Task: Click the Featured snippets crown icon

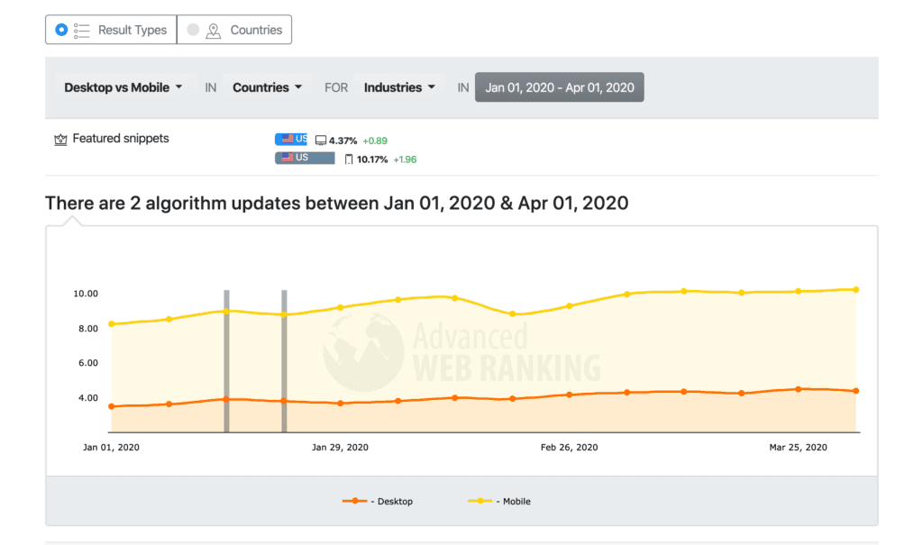Action: 60,140
